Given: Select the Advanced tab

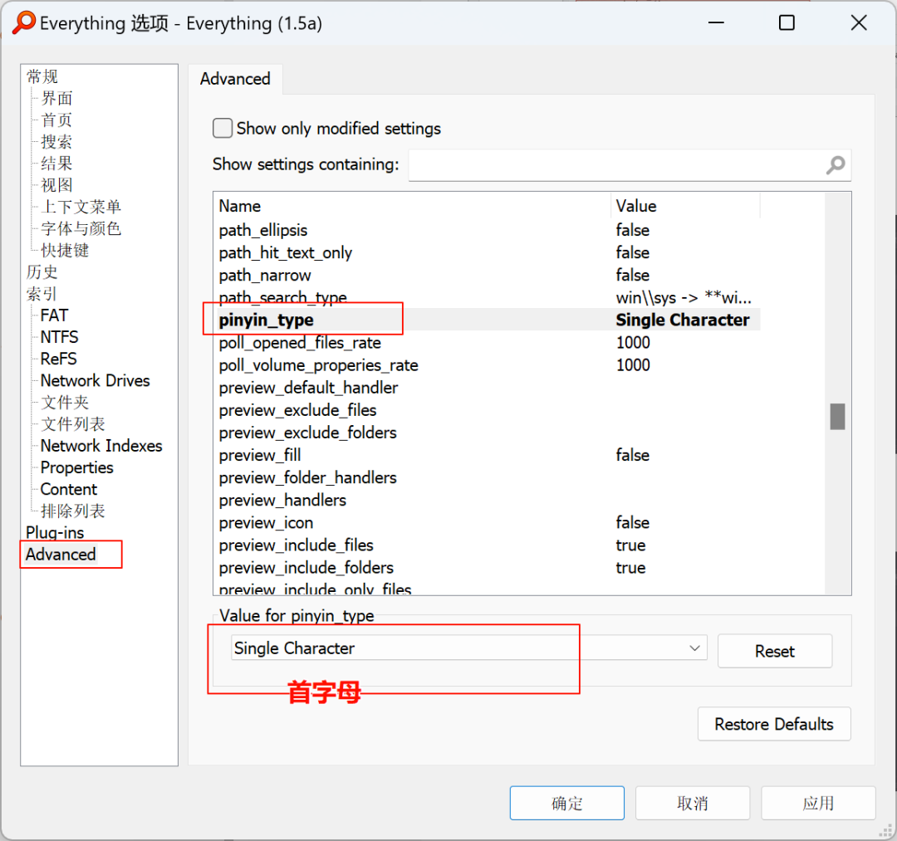Looking at the screenshot, I should [x=235, y=79].
